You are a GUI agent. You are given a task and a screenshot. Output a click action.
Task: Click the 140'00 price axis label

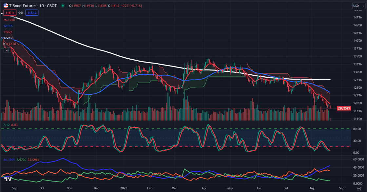coord(357,41)
